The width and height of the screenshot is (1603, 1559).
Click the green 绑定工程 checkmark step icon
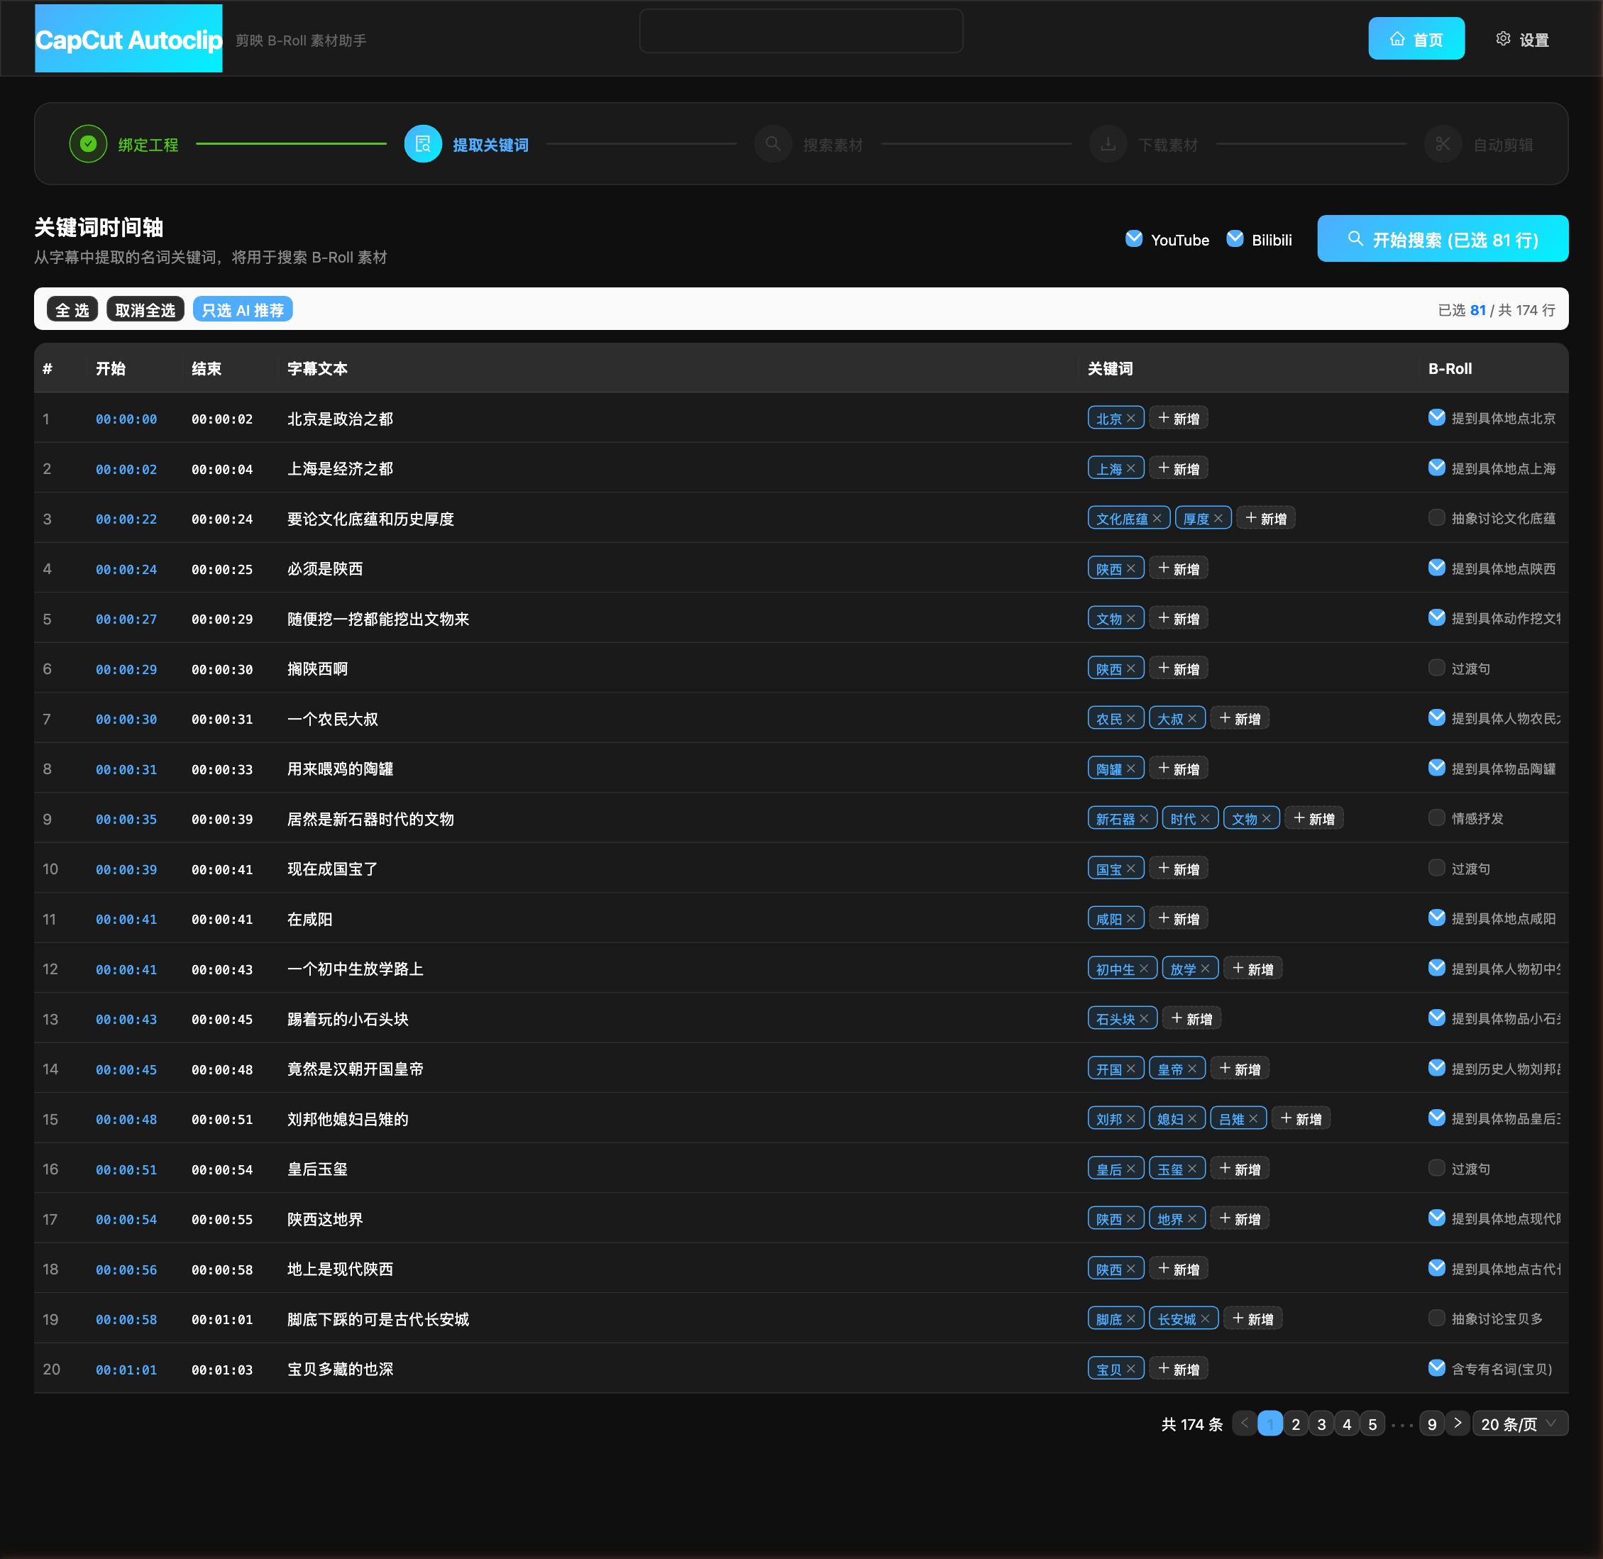click(89, 144)
